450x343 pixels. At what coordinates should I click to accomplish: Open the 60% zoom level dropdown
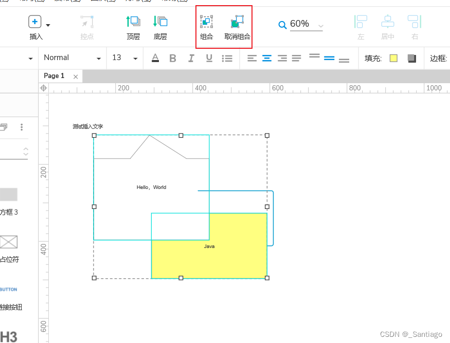pyautogui.click(x=320, y=26)
